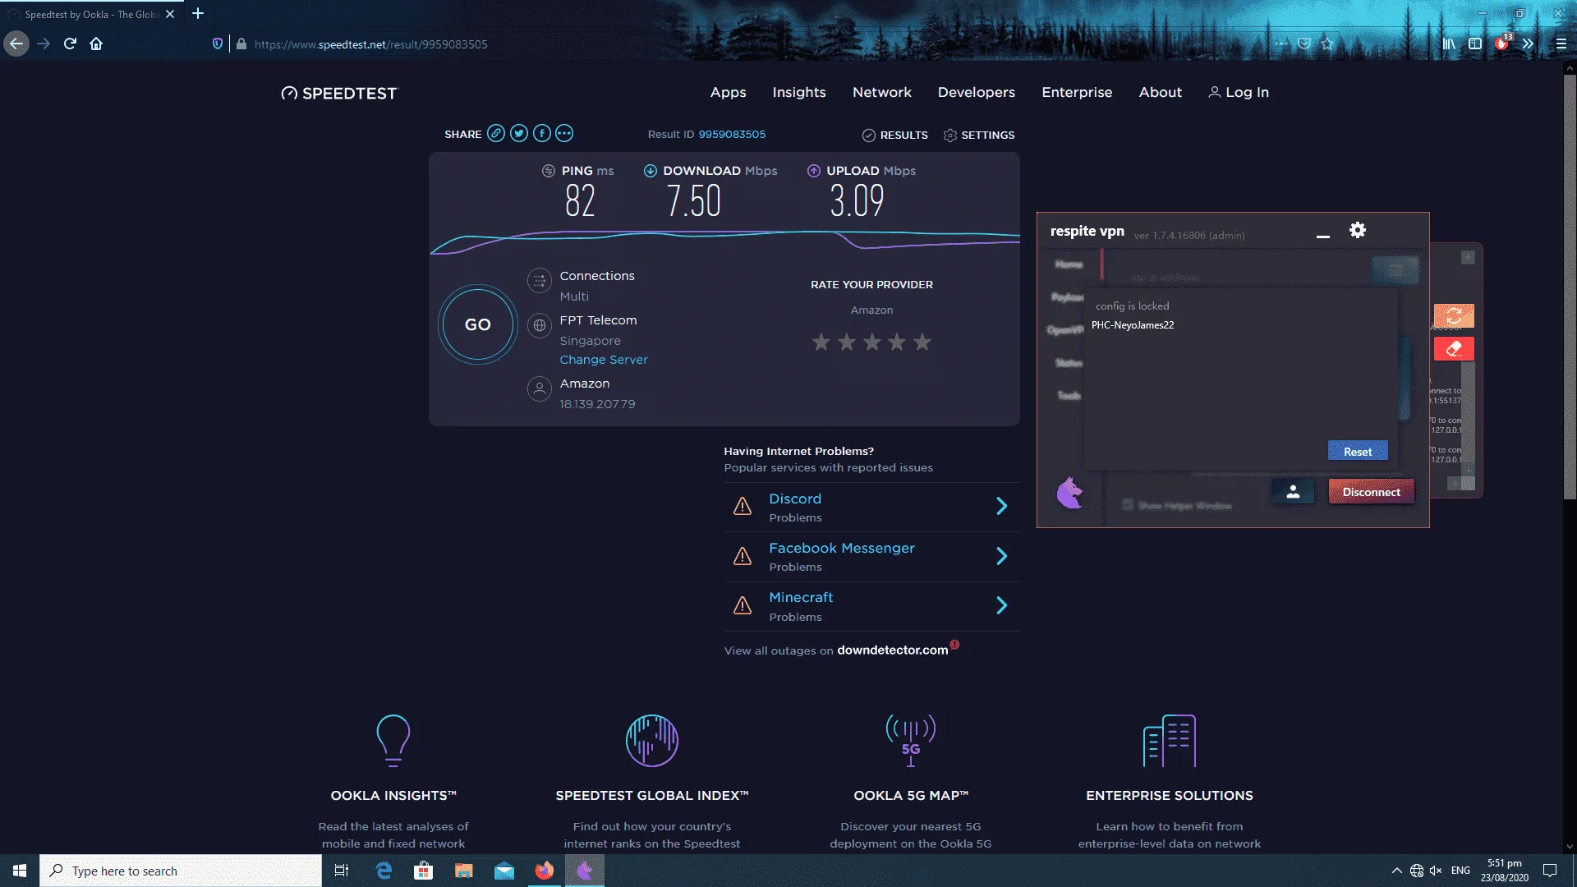
Task: Open more share options ellipsis icon
Action: pyautogui.click(x=564, y=134)
